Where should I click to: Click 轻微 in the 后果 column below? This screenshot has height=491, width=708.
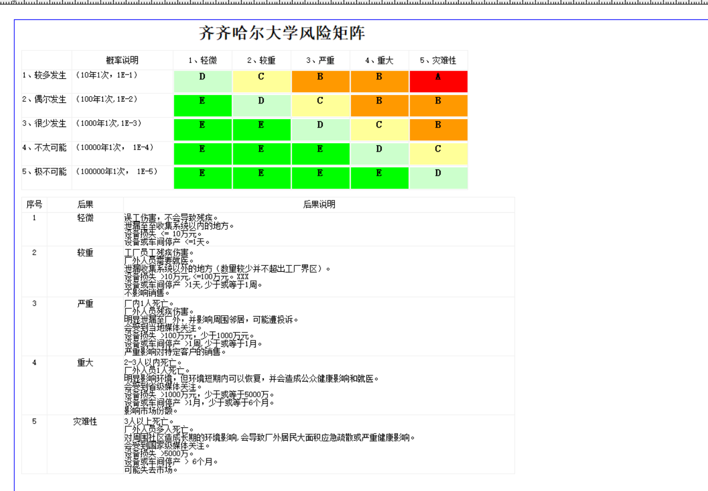85,218
